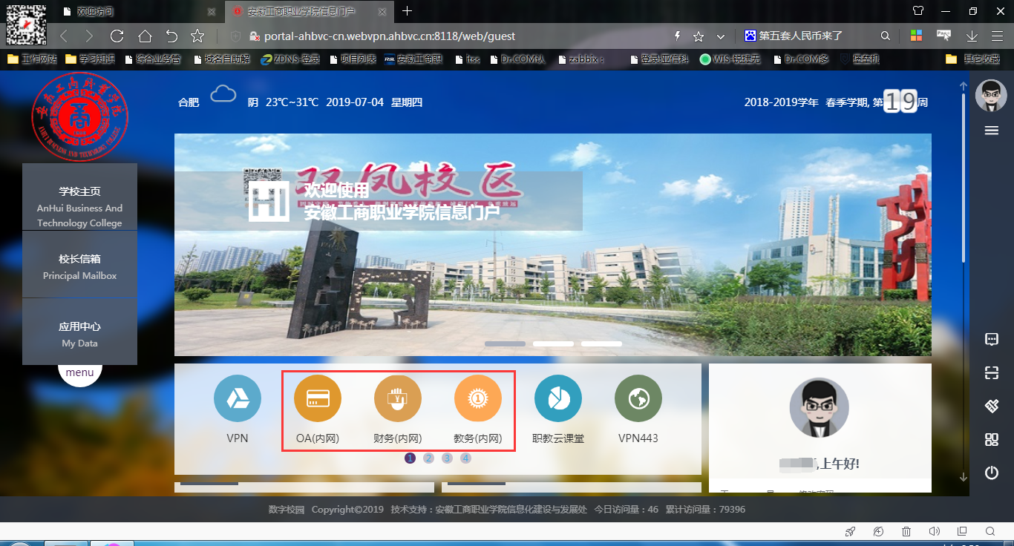Click the browser back arrow
The height and width of the screenshot is (546, 1014).
click(x=63, y=36)
